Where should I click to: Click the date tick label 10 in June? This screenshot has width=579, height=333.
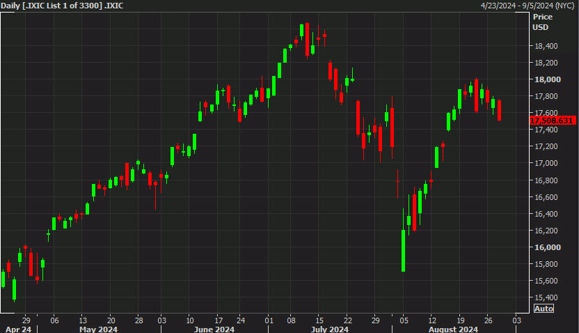189,320
